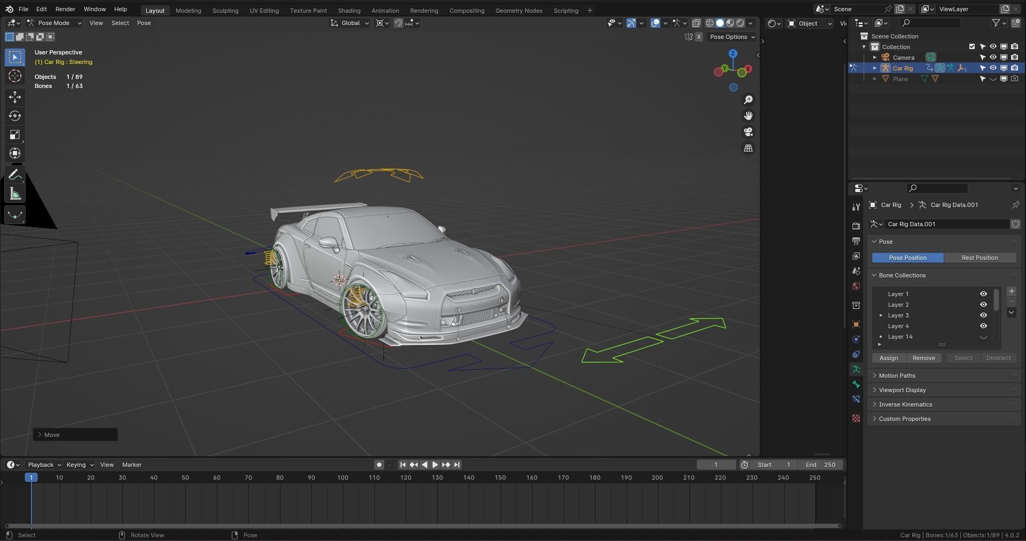Image resolution: width=1026 pixels, height=541 pixels.
Task: Switch to the Geometry Nodes workspace tab
Action: [519, 10]
